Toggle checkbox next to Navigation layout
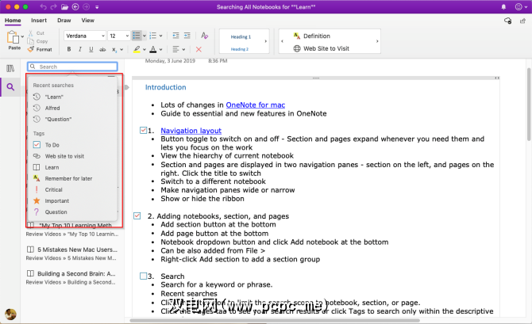Screen dimensions: 532x324 [x=143, y=131]
